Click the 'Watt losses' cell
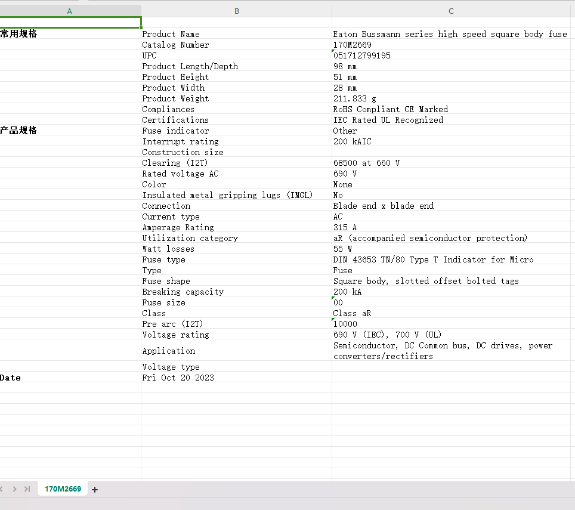 237,249
